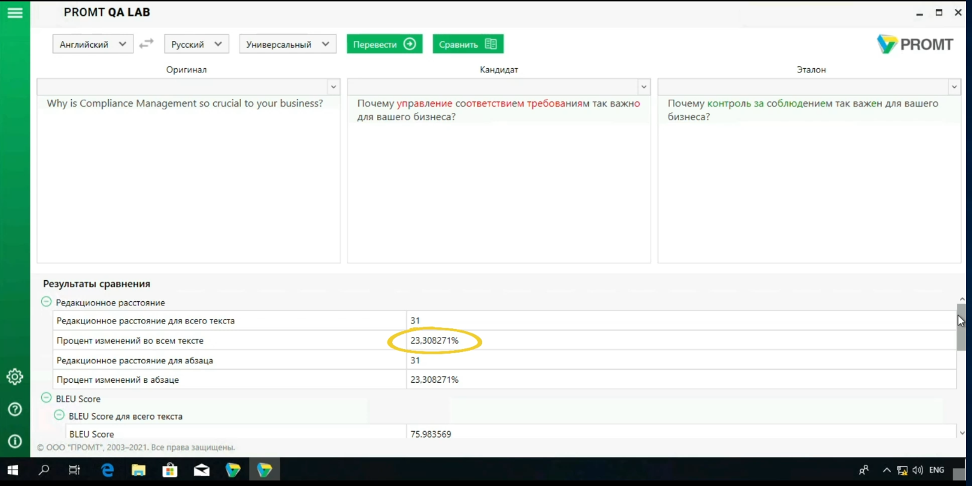Click the Перевести button
Image resolution: width=972 pixels, height=486 pixels.
tap(384, 44)
